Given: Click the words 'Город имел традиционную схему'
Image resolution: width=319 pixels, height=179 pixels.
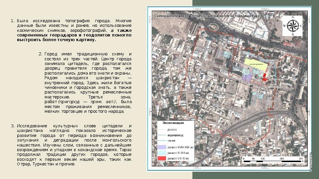Looking at the screenshot, I should click(x=84, y=54).
